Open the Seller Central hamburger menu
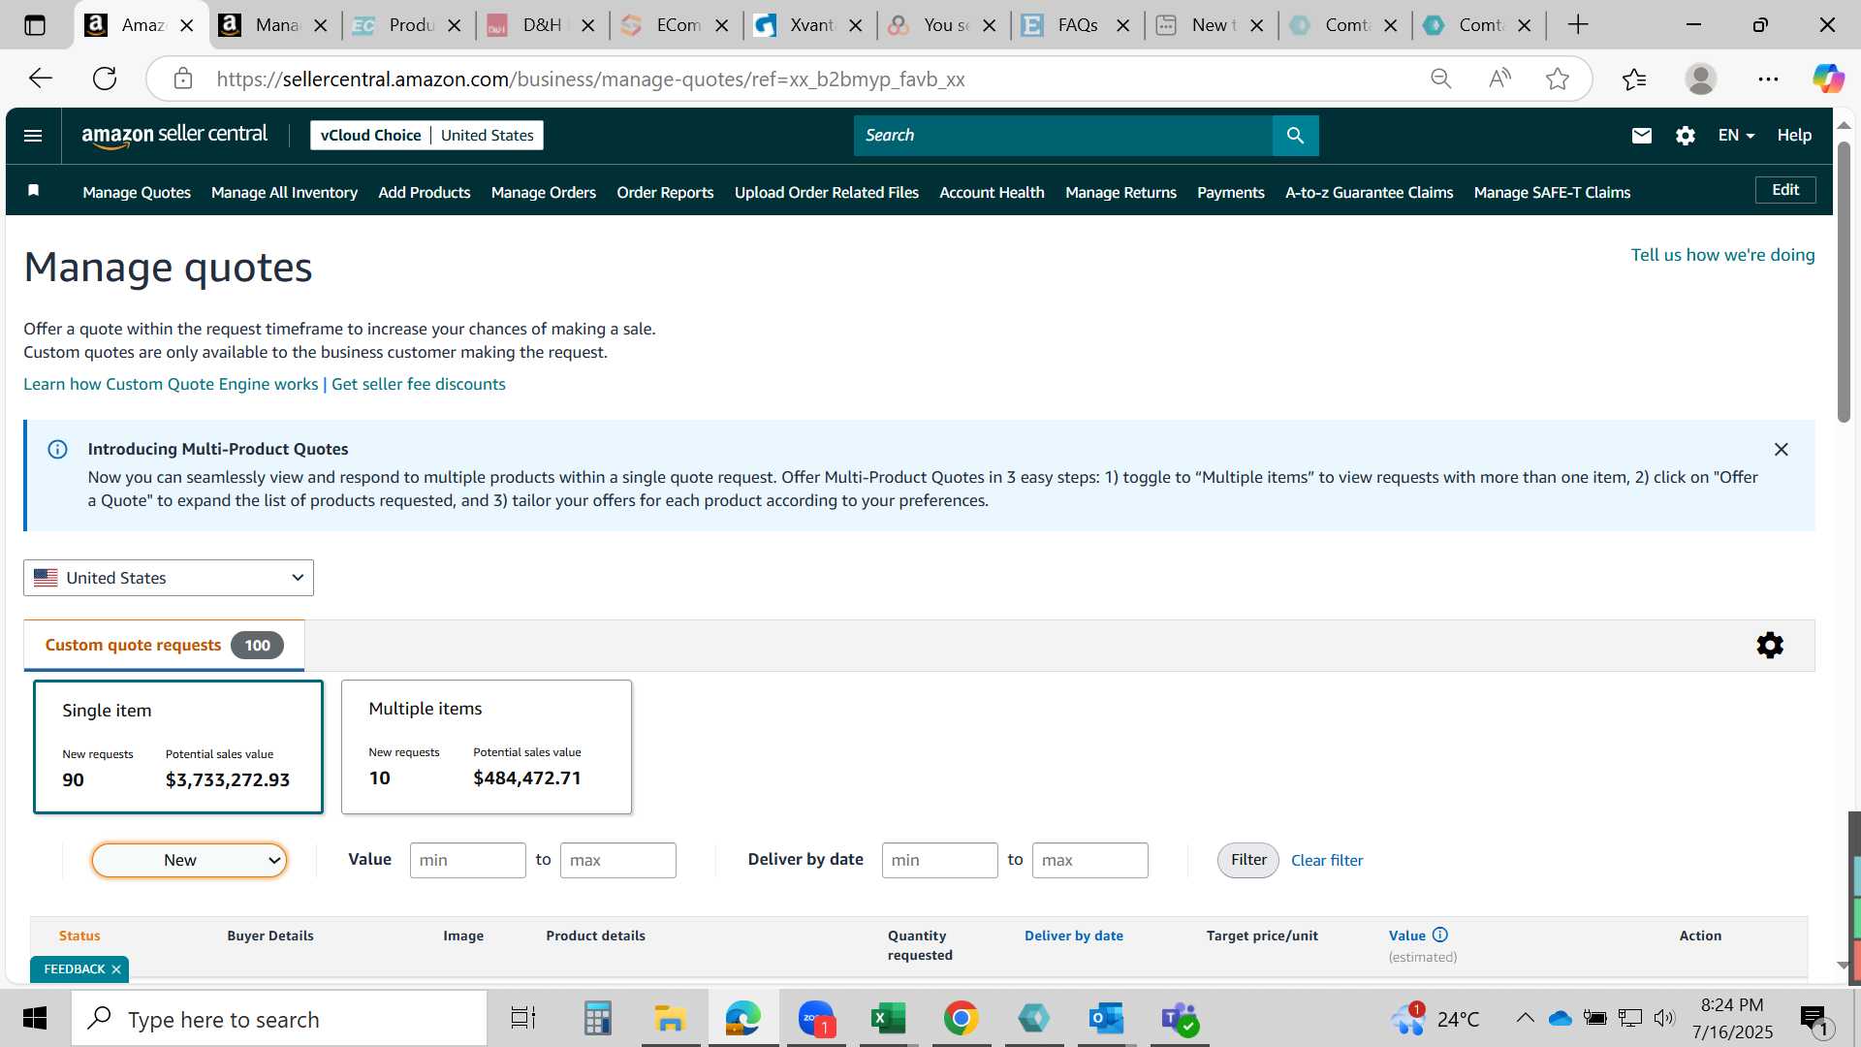1861x1047 pixels. pos(33,136)
